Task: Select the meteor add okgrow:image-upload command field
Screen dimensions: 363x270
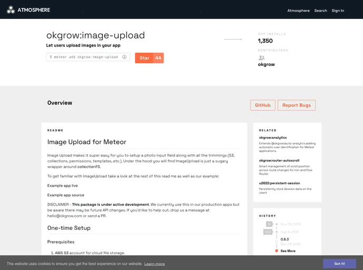Action: pos(88,57)
